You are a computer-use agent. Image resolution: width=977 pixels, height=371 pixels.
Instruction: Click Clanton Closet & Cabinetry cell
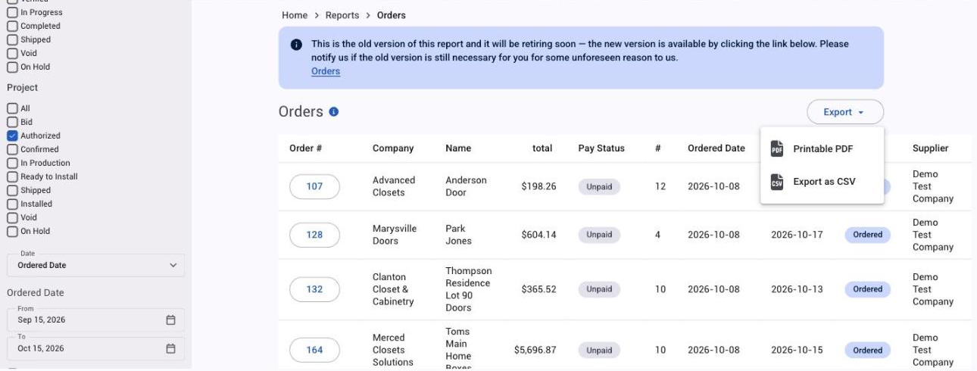coord(393,289)
